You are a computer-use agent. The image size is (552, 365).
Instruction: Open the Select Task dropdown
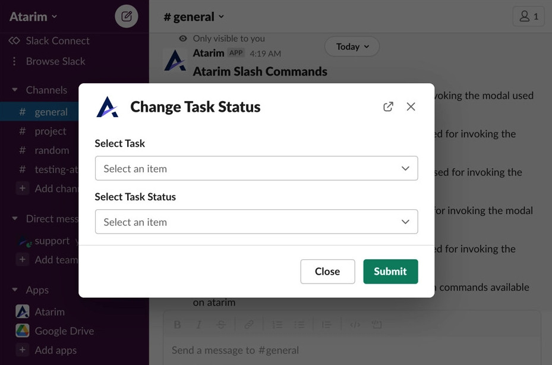coord(256,168)
